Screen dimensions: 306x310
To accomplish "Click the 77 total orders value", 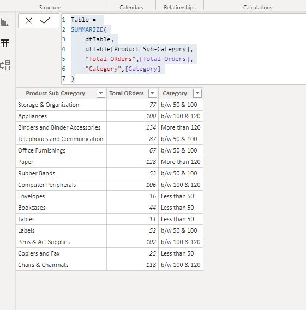I will [x=153, y=105].
